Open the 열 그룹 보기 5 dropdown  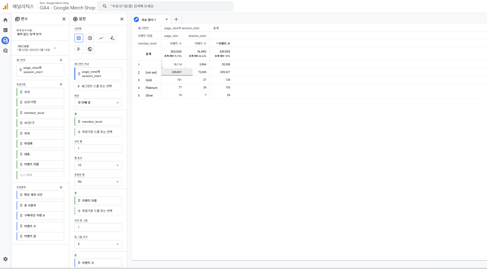tap(98, 244)
